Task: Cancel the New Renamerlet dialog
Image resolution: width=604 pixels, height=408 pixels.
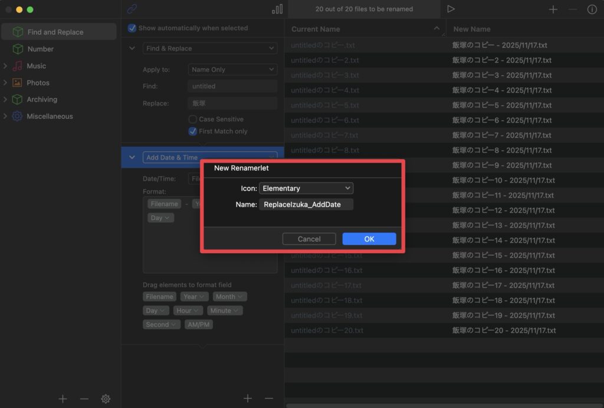Action: (309, 238)
